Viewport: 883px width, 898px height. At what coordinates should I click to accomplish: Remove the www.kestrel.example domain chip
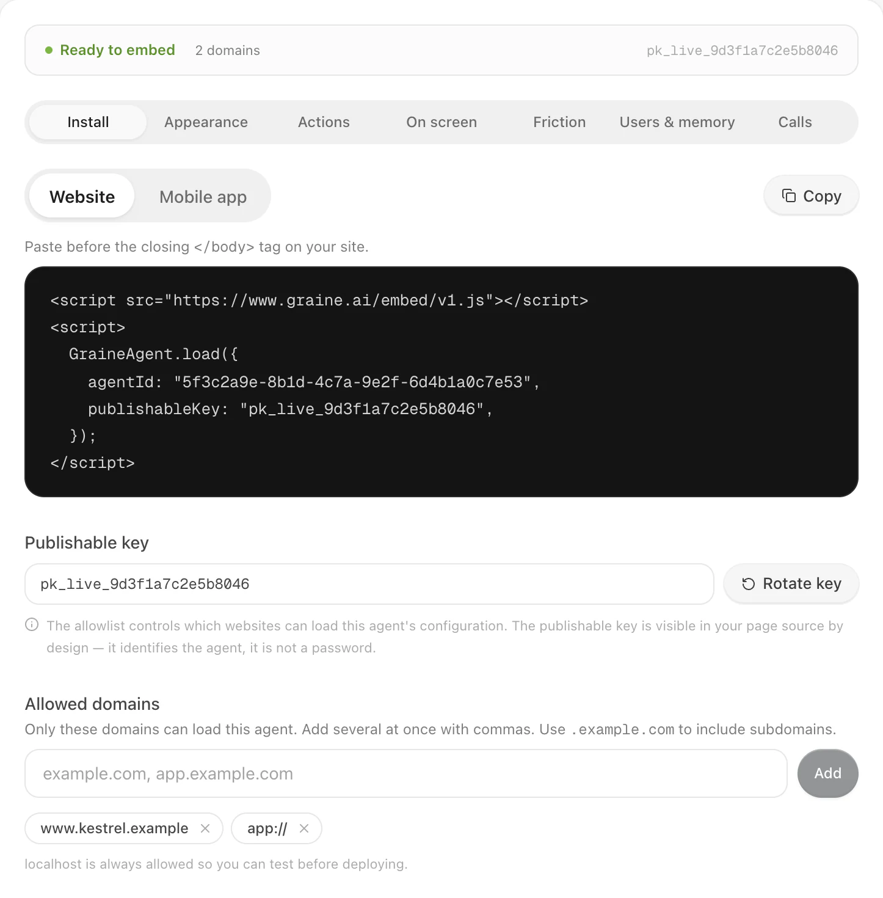point(205,828)
